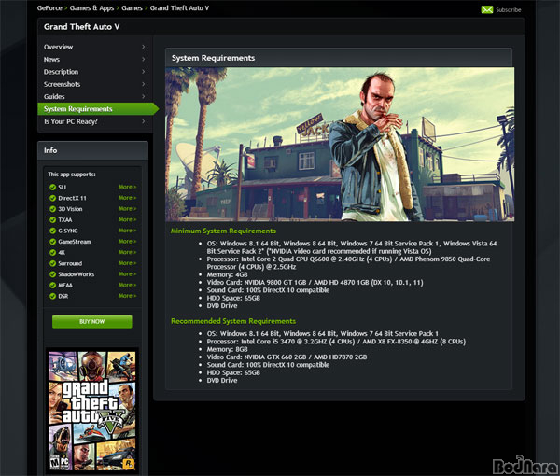Click More link next to G-SYNC
This screenshot has height=476, width=560.
[x=128, y=231]
